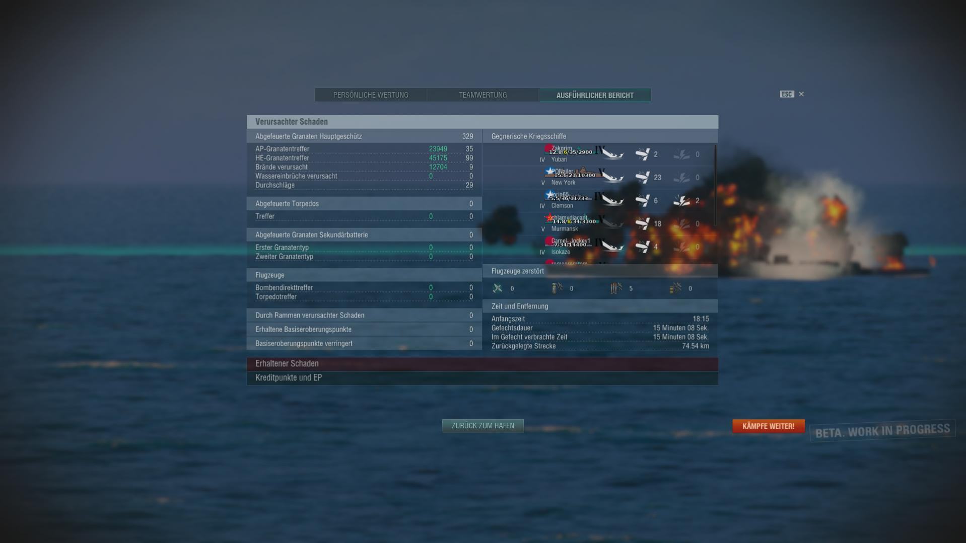
Task: Expand the Erhaltener Schaden section
Action: click(482, 364)
